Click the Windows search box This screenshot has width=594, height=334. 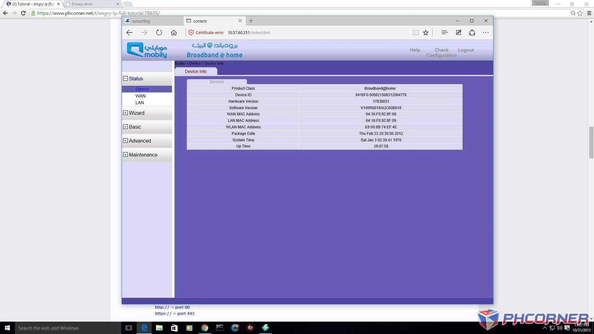[x=68, y=328]
